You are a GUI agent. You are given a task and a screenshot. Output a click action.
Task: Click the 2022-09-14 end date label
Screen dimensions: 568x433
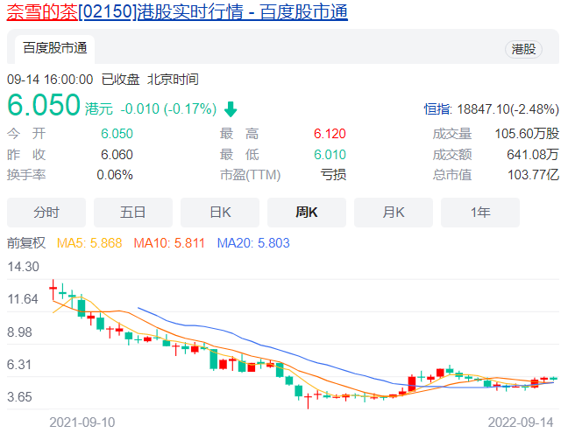click(x=521, y=423)
